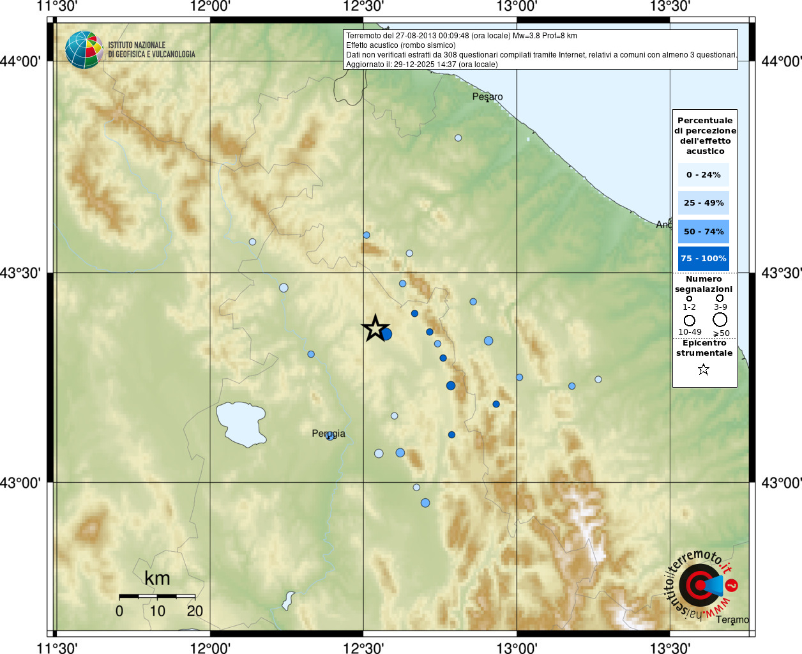The width and height of the screenshot is (802, 654).
Task: Click the Perugia city label
Action: (x=329, y=434)
